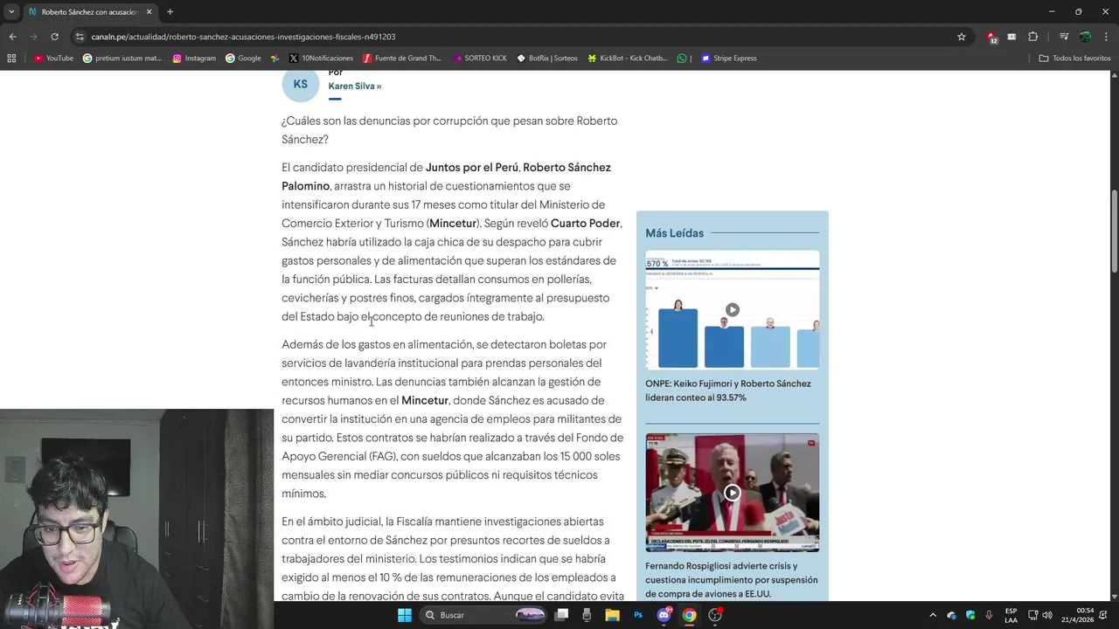The width and height of the screenshot is (1119, 629).
Task: Open the network tray icon
Action: [x=1032, y=615]
